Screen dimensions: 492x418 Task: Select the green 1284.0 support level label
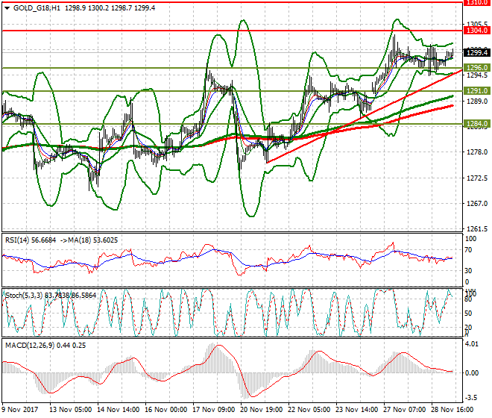(x=476, y=123)
